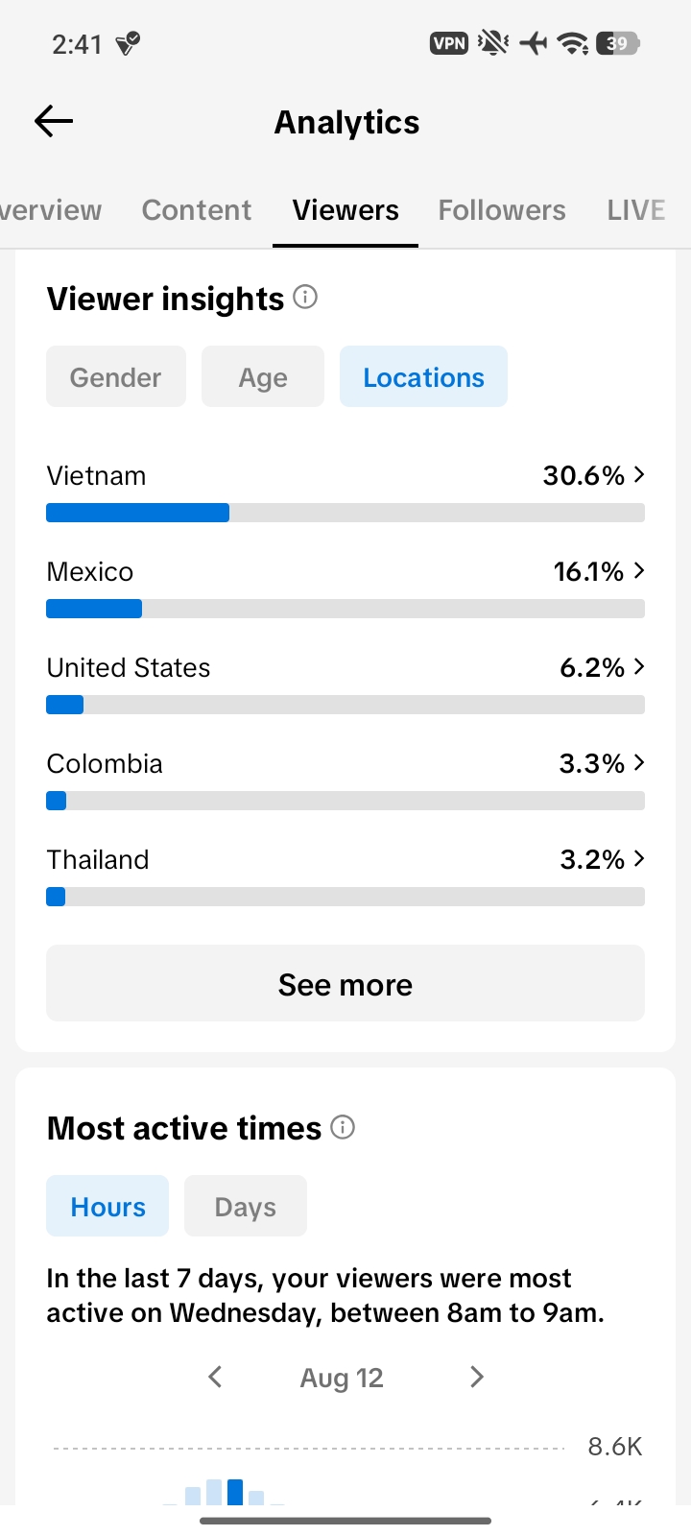Tap the Thailand percentage bar
This screenshot has width=691, height=1536.
pyautogui.click(x=345, y=897)
